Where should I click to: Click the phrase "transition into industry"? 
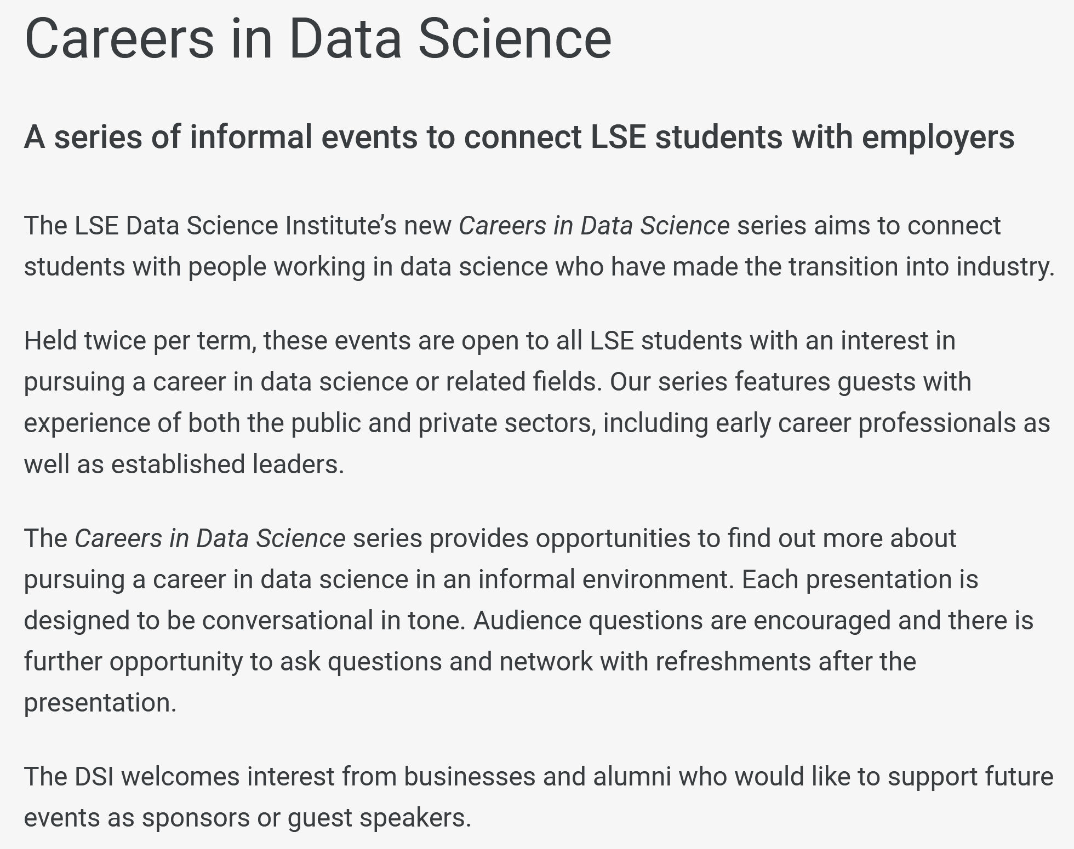[x=919, y=267]
